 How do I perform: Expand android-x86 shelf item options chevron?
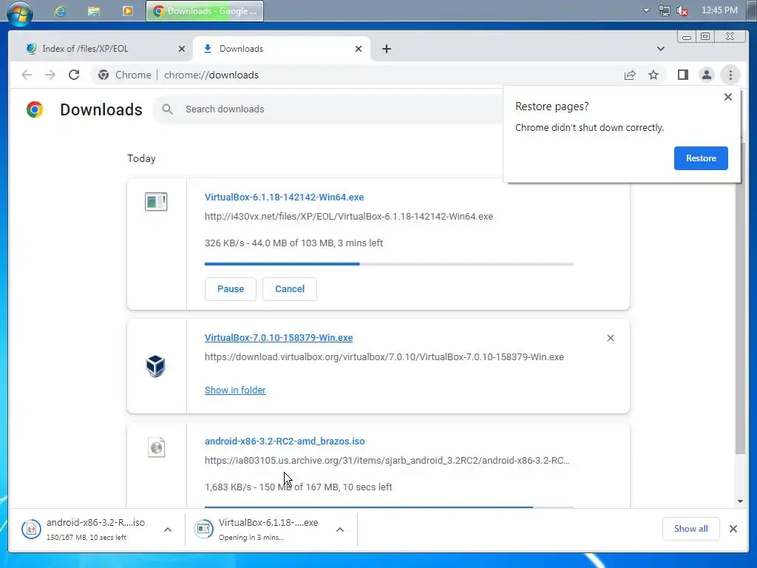tap(168, 530)
